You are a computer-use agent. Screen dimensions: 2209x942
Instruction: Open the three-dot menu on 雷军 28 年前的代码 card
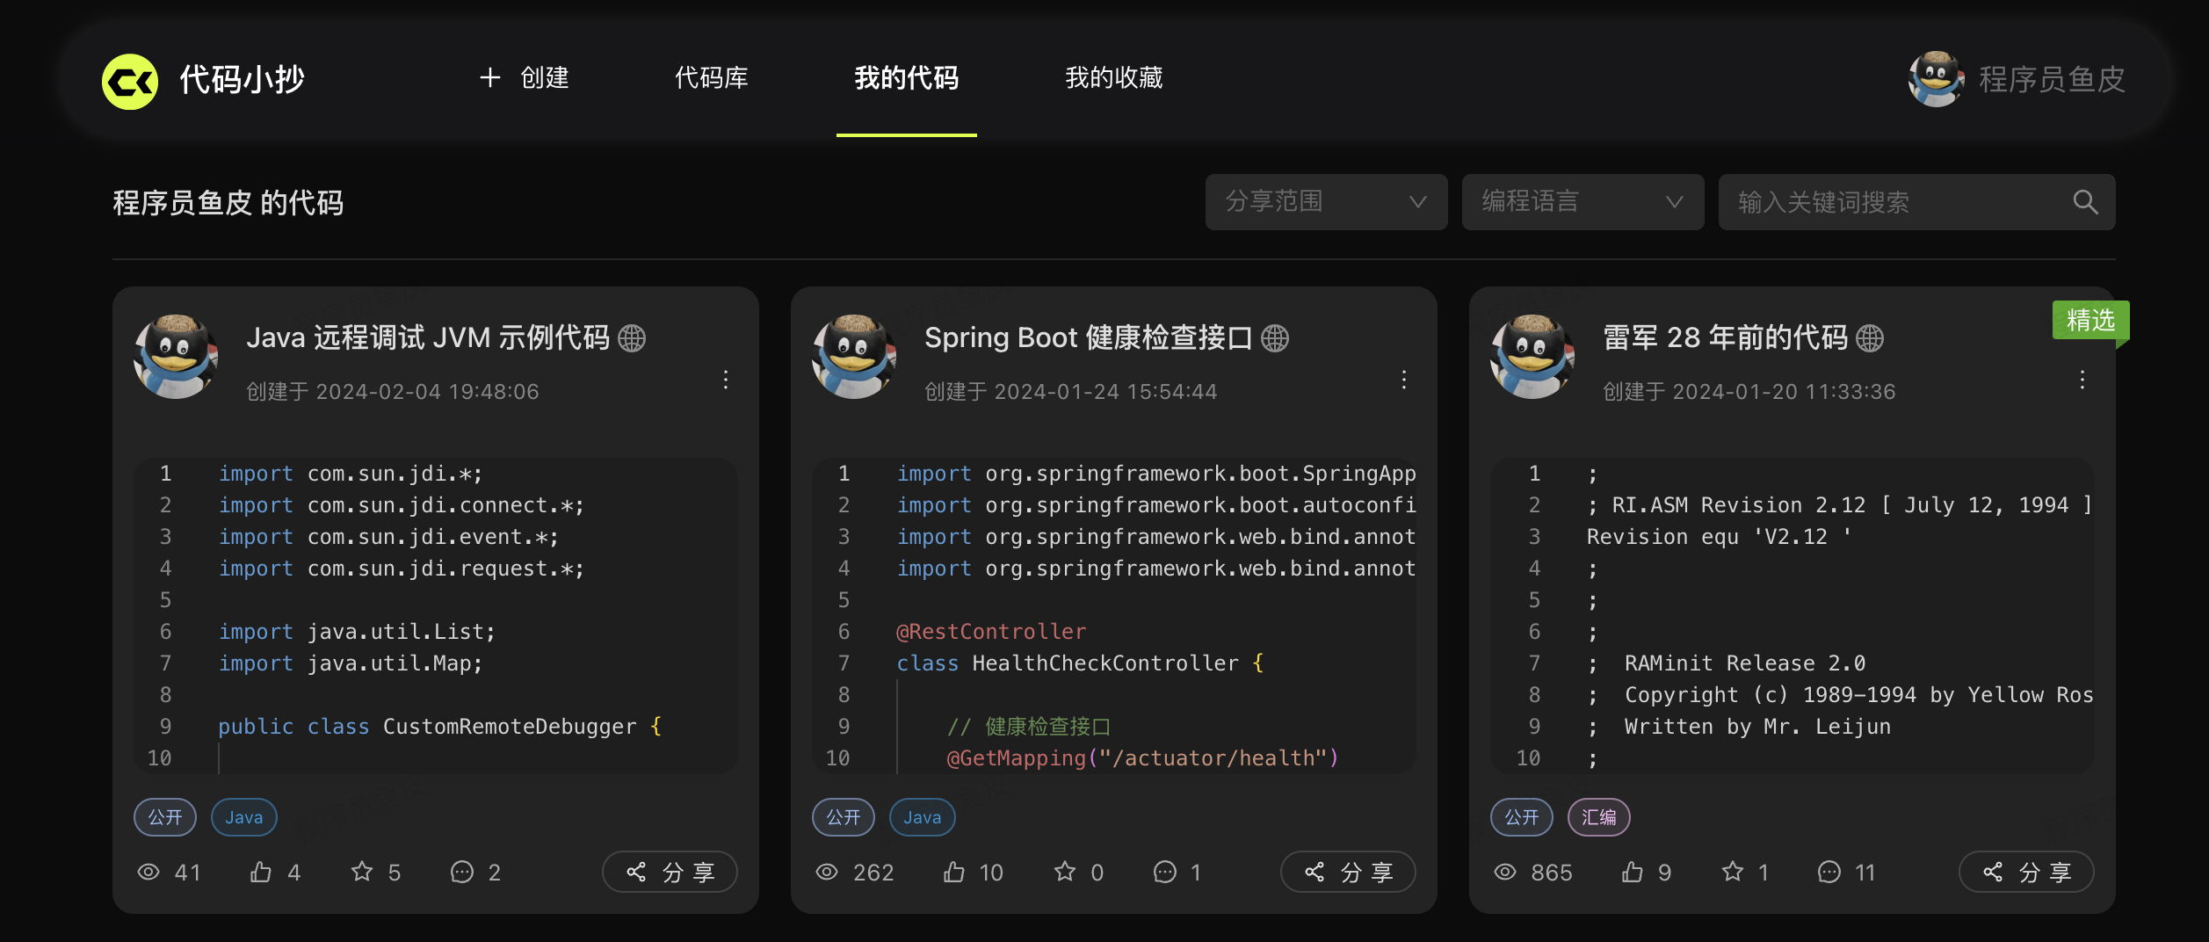(x=2082, y=380)
